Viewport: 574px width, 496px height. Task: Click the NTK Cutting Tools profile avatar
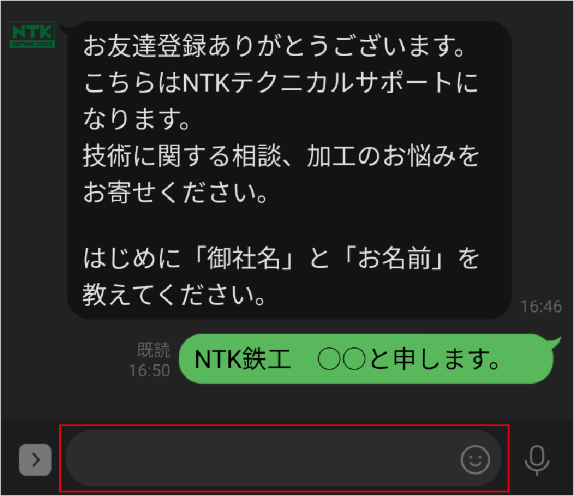click(x=32, y=35)
